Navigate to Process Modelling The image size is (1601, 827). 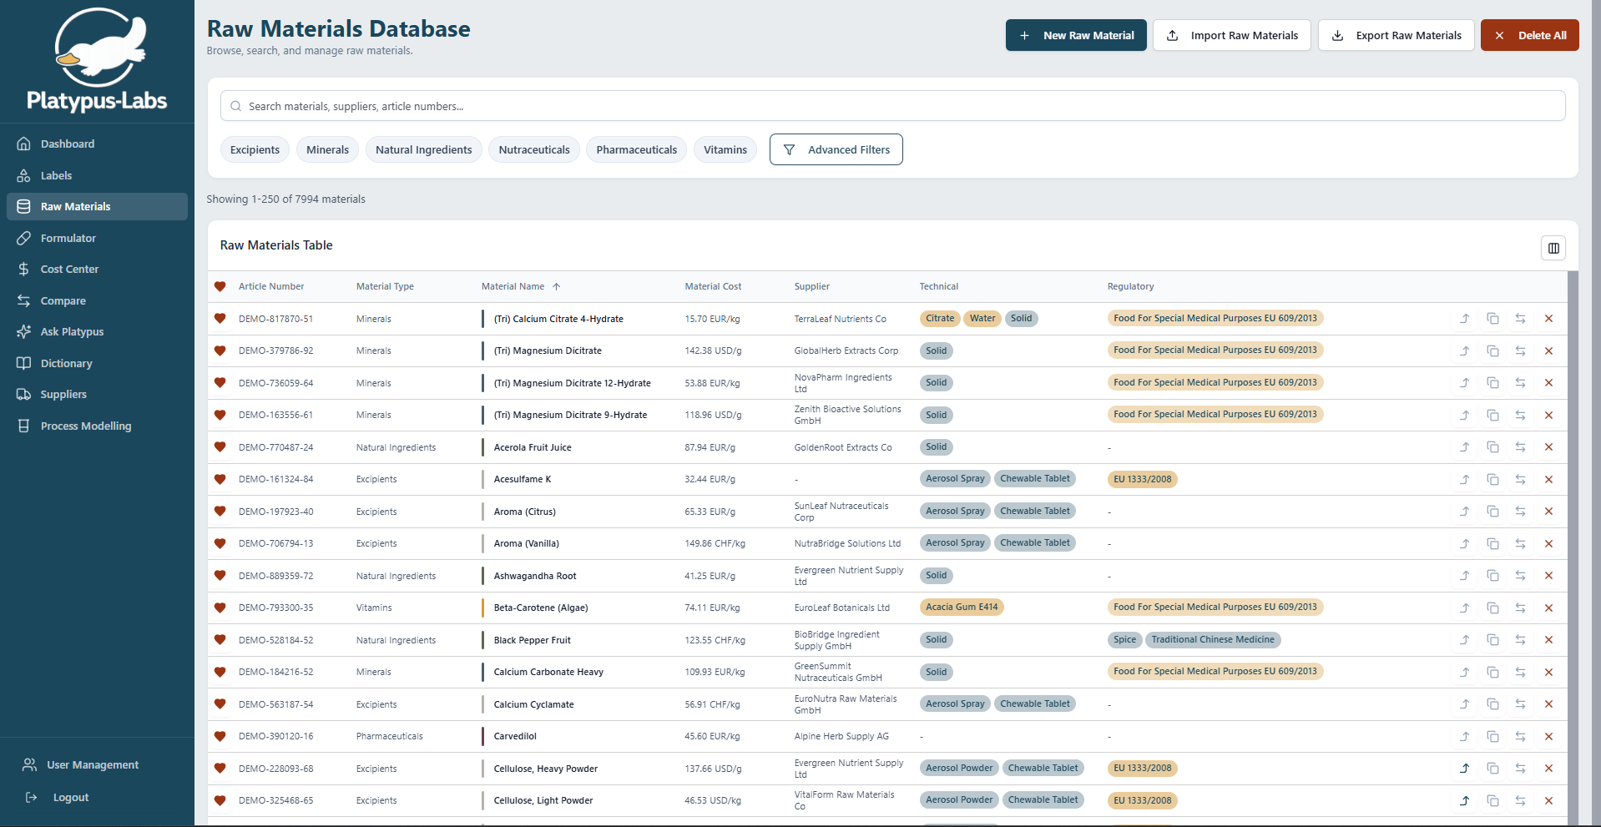[97, 426]
